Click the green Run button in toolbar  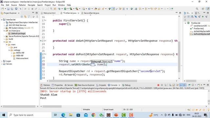[65, 9]
